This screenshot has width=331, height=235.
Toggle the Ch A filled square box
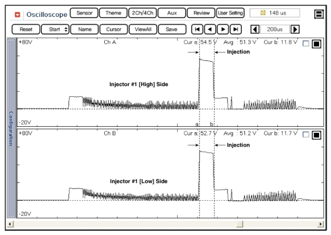[316, 44]
